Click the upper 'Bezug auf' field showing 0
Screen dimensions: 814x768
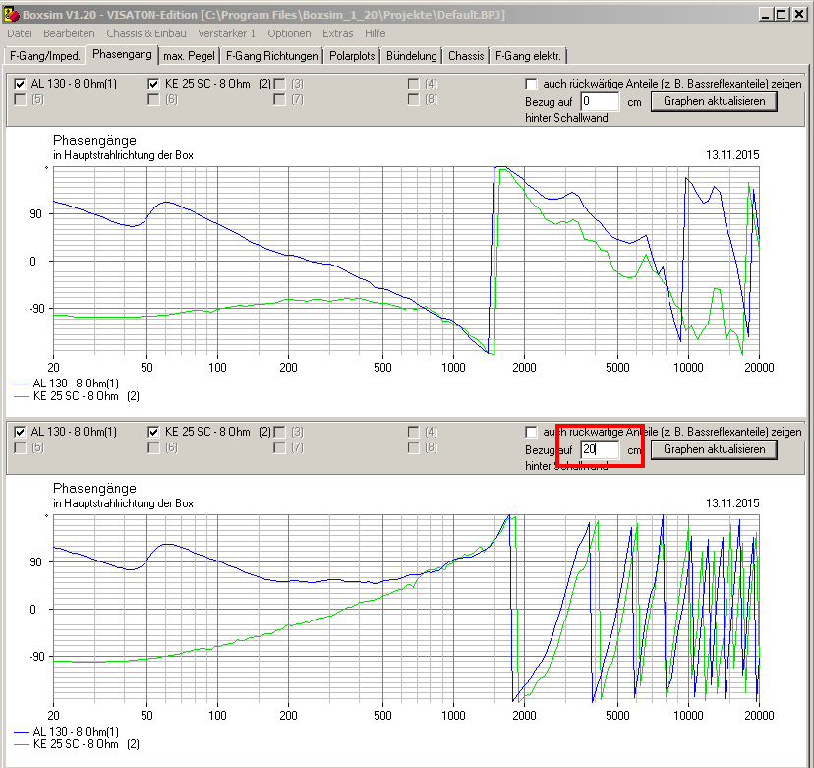(x=600, y=101)
